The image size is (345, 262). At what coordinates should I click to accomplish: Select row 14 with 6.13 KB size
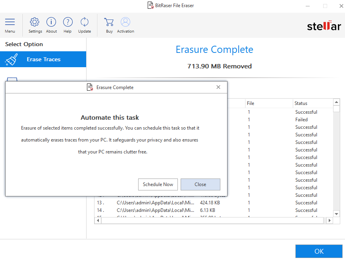tap(214, 210)
